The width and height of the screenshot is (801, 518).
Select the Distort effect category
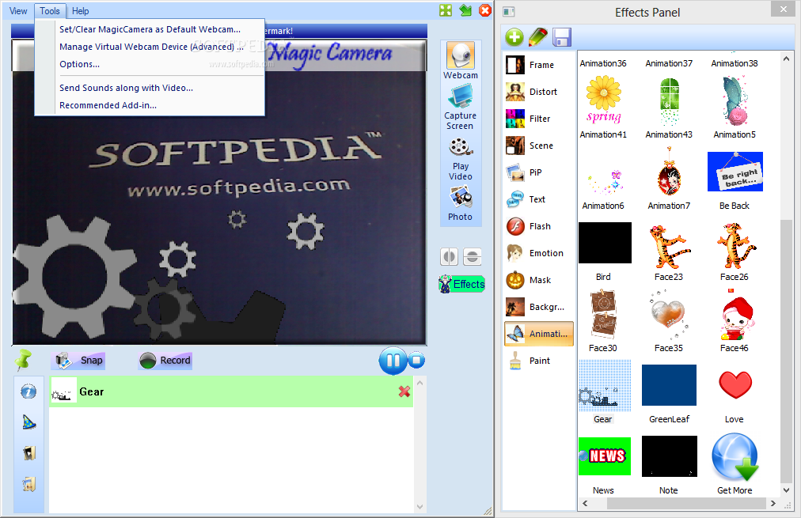click(x=539, y=92)
